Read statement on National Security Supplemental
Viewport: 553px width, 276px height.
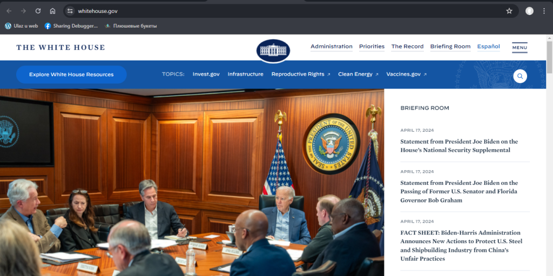click(x=458, y=146)
